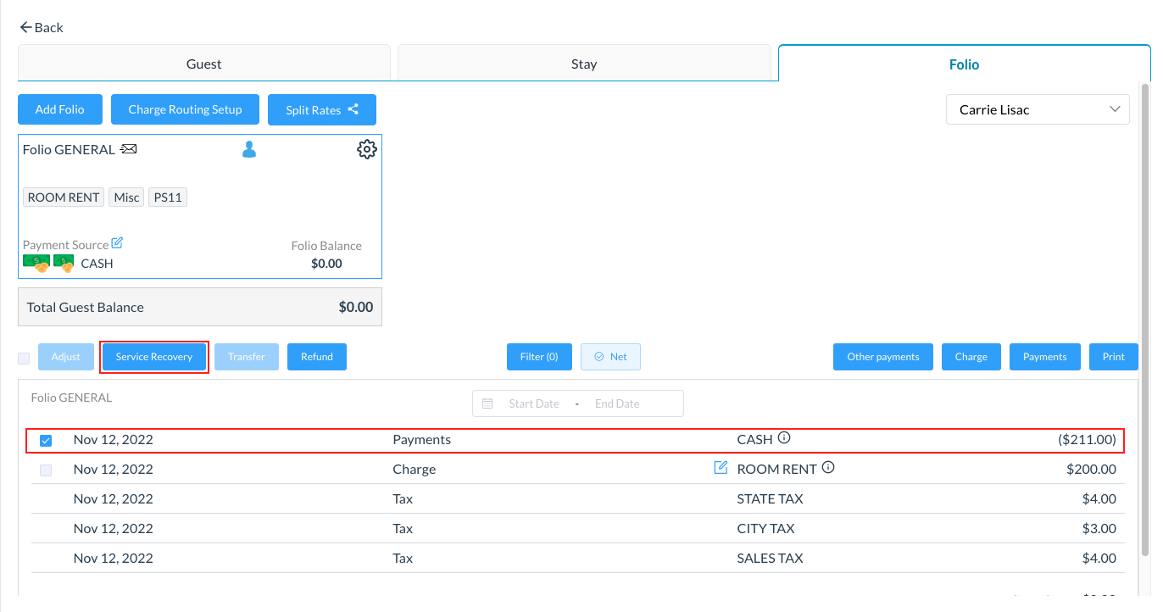The height and width of the screenshot is (612, 1163).
Task: Check the ROOM RENT charge row checkbox
Action: click(x=46, y=470)
